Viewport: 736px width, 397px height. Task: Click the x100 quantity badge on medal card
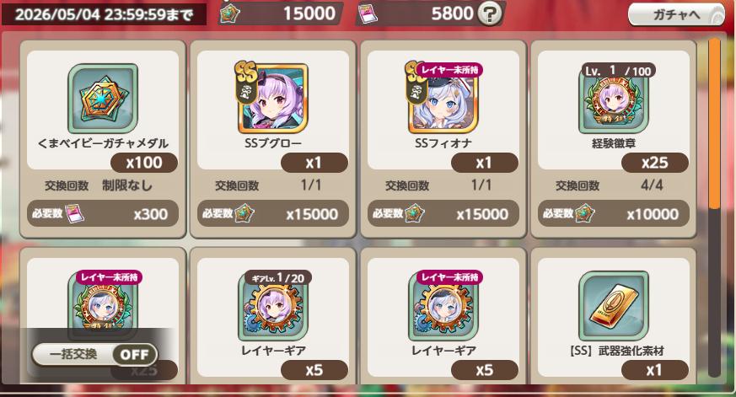click(x=144, y=163)
